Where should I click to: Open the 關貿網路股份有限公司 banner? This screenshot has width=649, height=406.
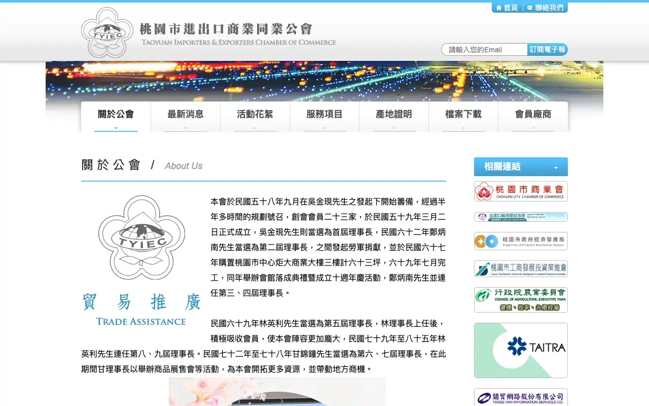click(521, 397)
